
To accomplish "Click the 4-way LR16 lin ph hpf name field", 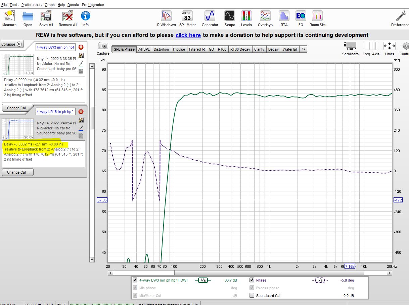I will pos(55,112).
